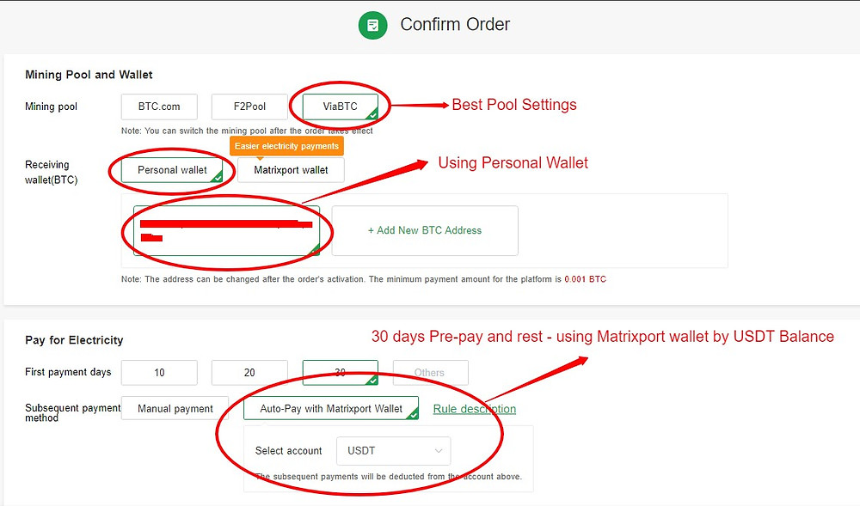Set first payment days to 30

[340, 373]
